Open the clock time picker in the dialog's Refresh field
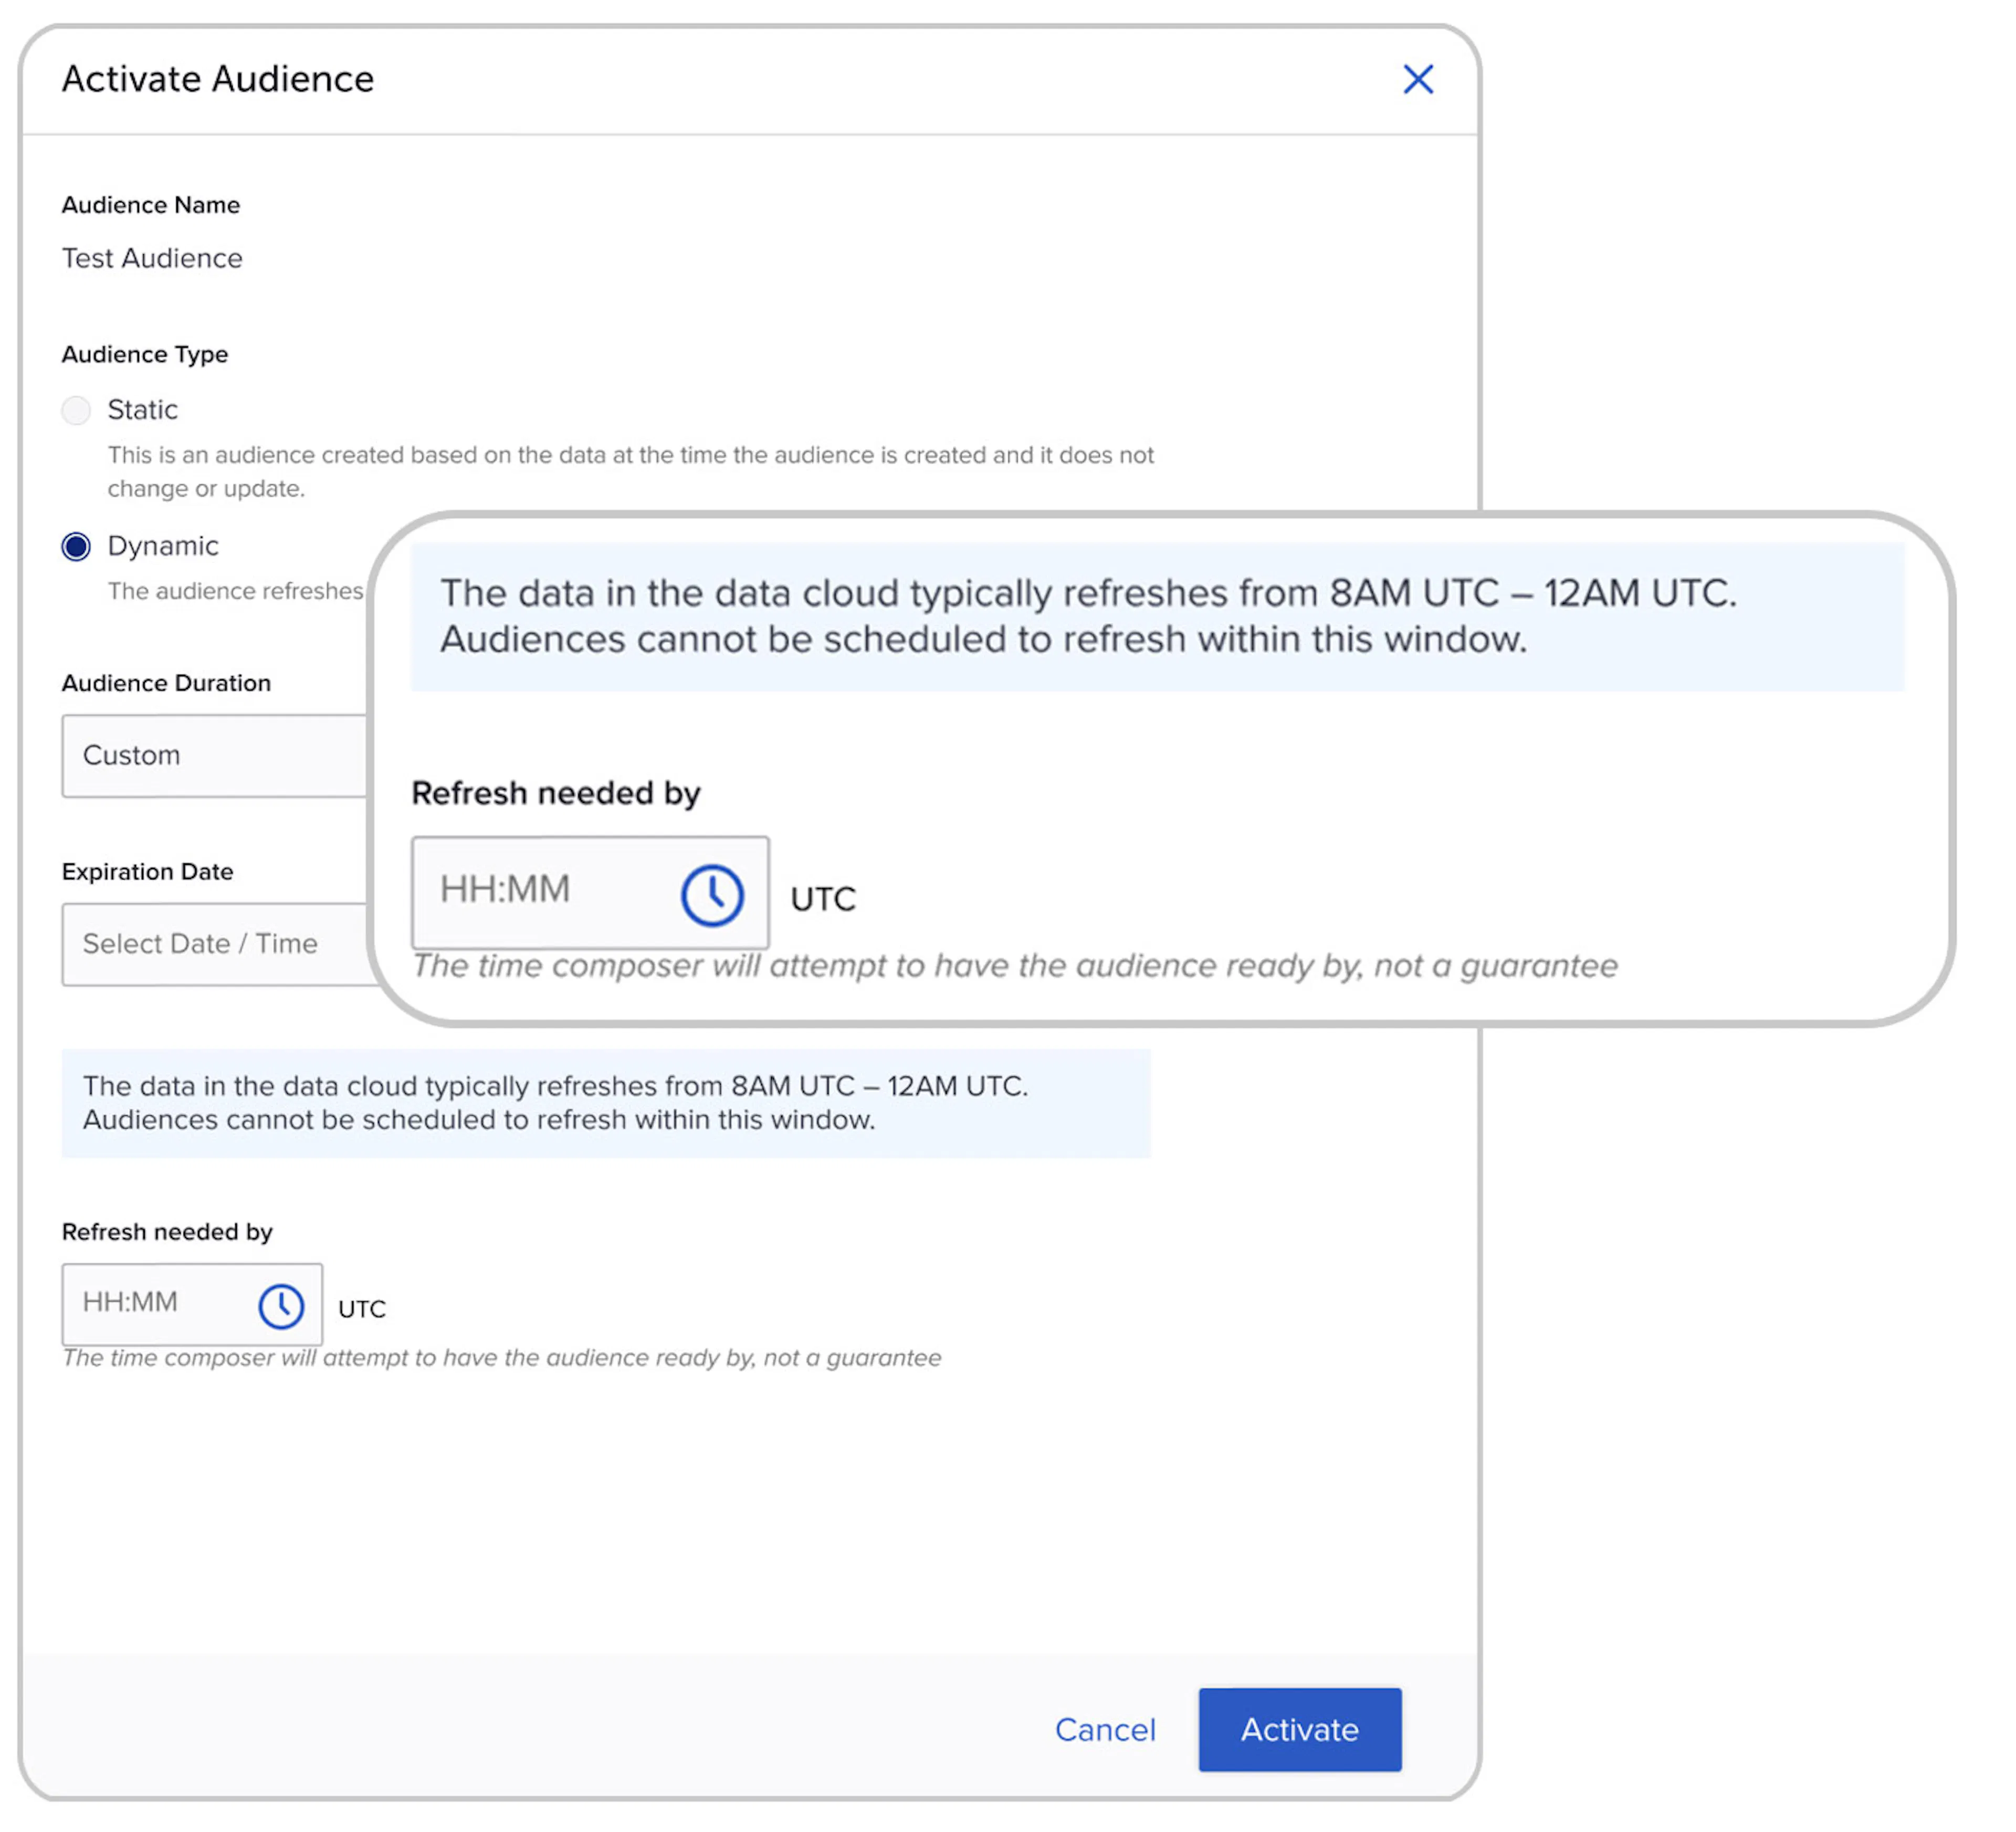The image size is (2016, 1832). point(281,1306)
